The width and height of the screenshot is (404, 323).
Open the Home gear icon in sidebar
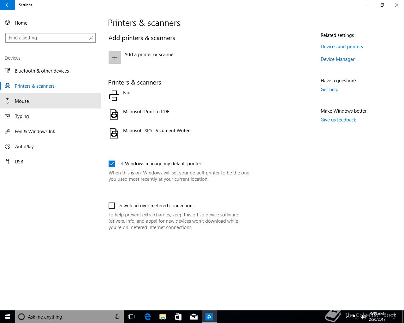click(x=8, y=23)
